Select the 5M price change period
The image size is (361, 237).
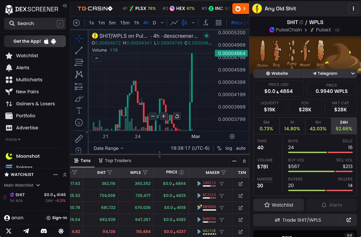266,126
